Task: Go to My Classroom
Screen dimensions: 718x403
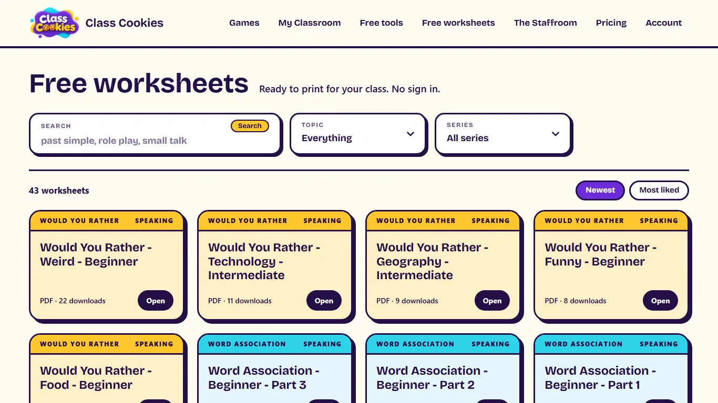Action: pos(310,23)
